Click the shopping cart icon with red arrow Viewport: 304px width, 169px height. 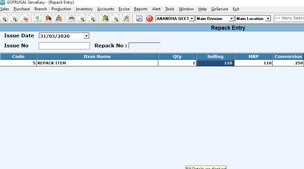click(25, 19)
